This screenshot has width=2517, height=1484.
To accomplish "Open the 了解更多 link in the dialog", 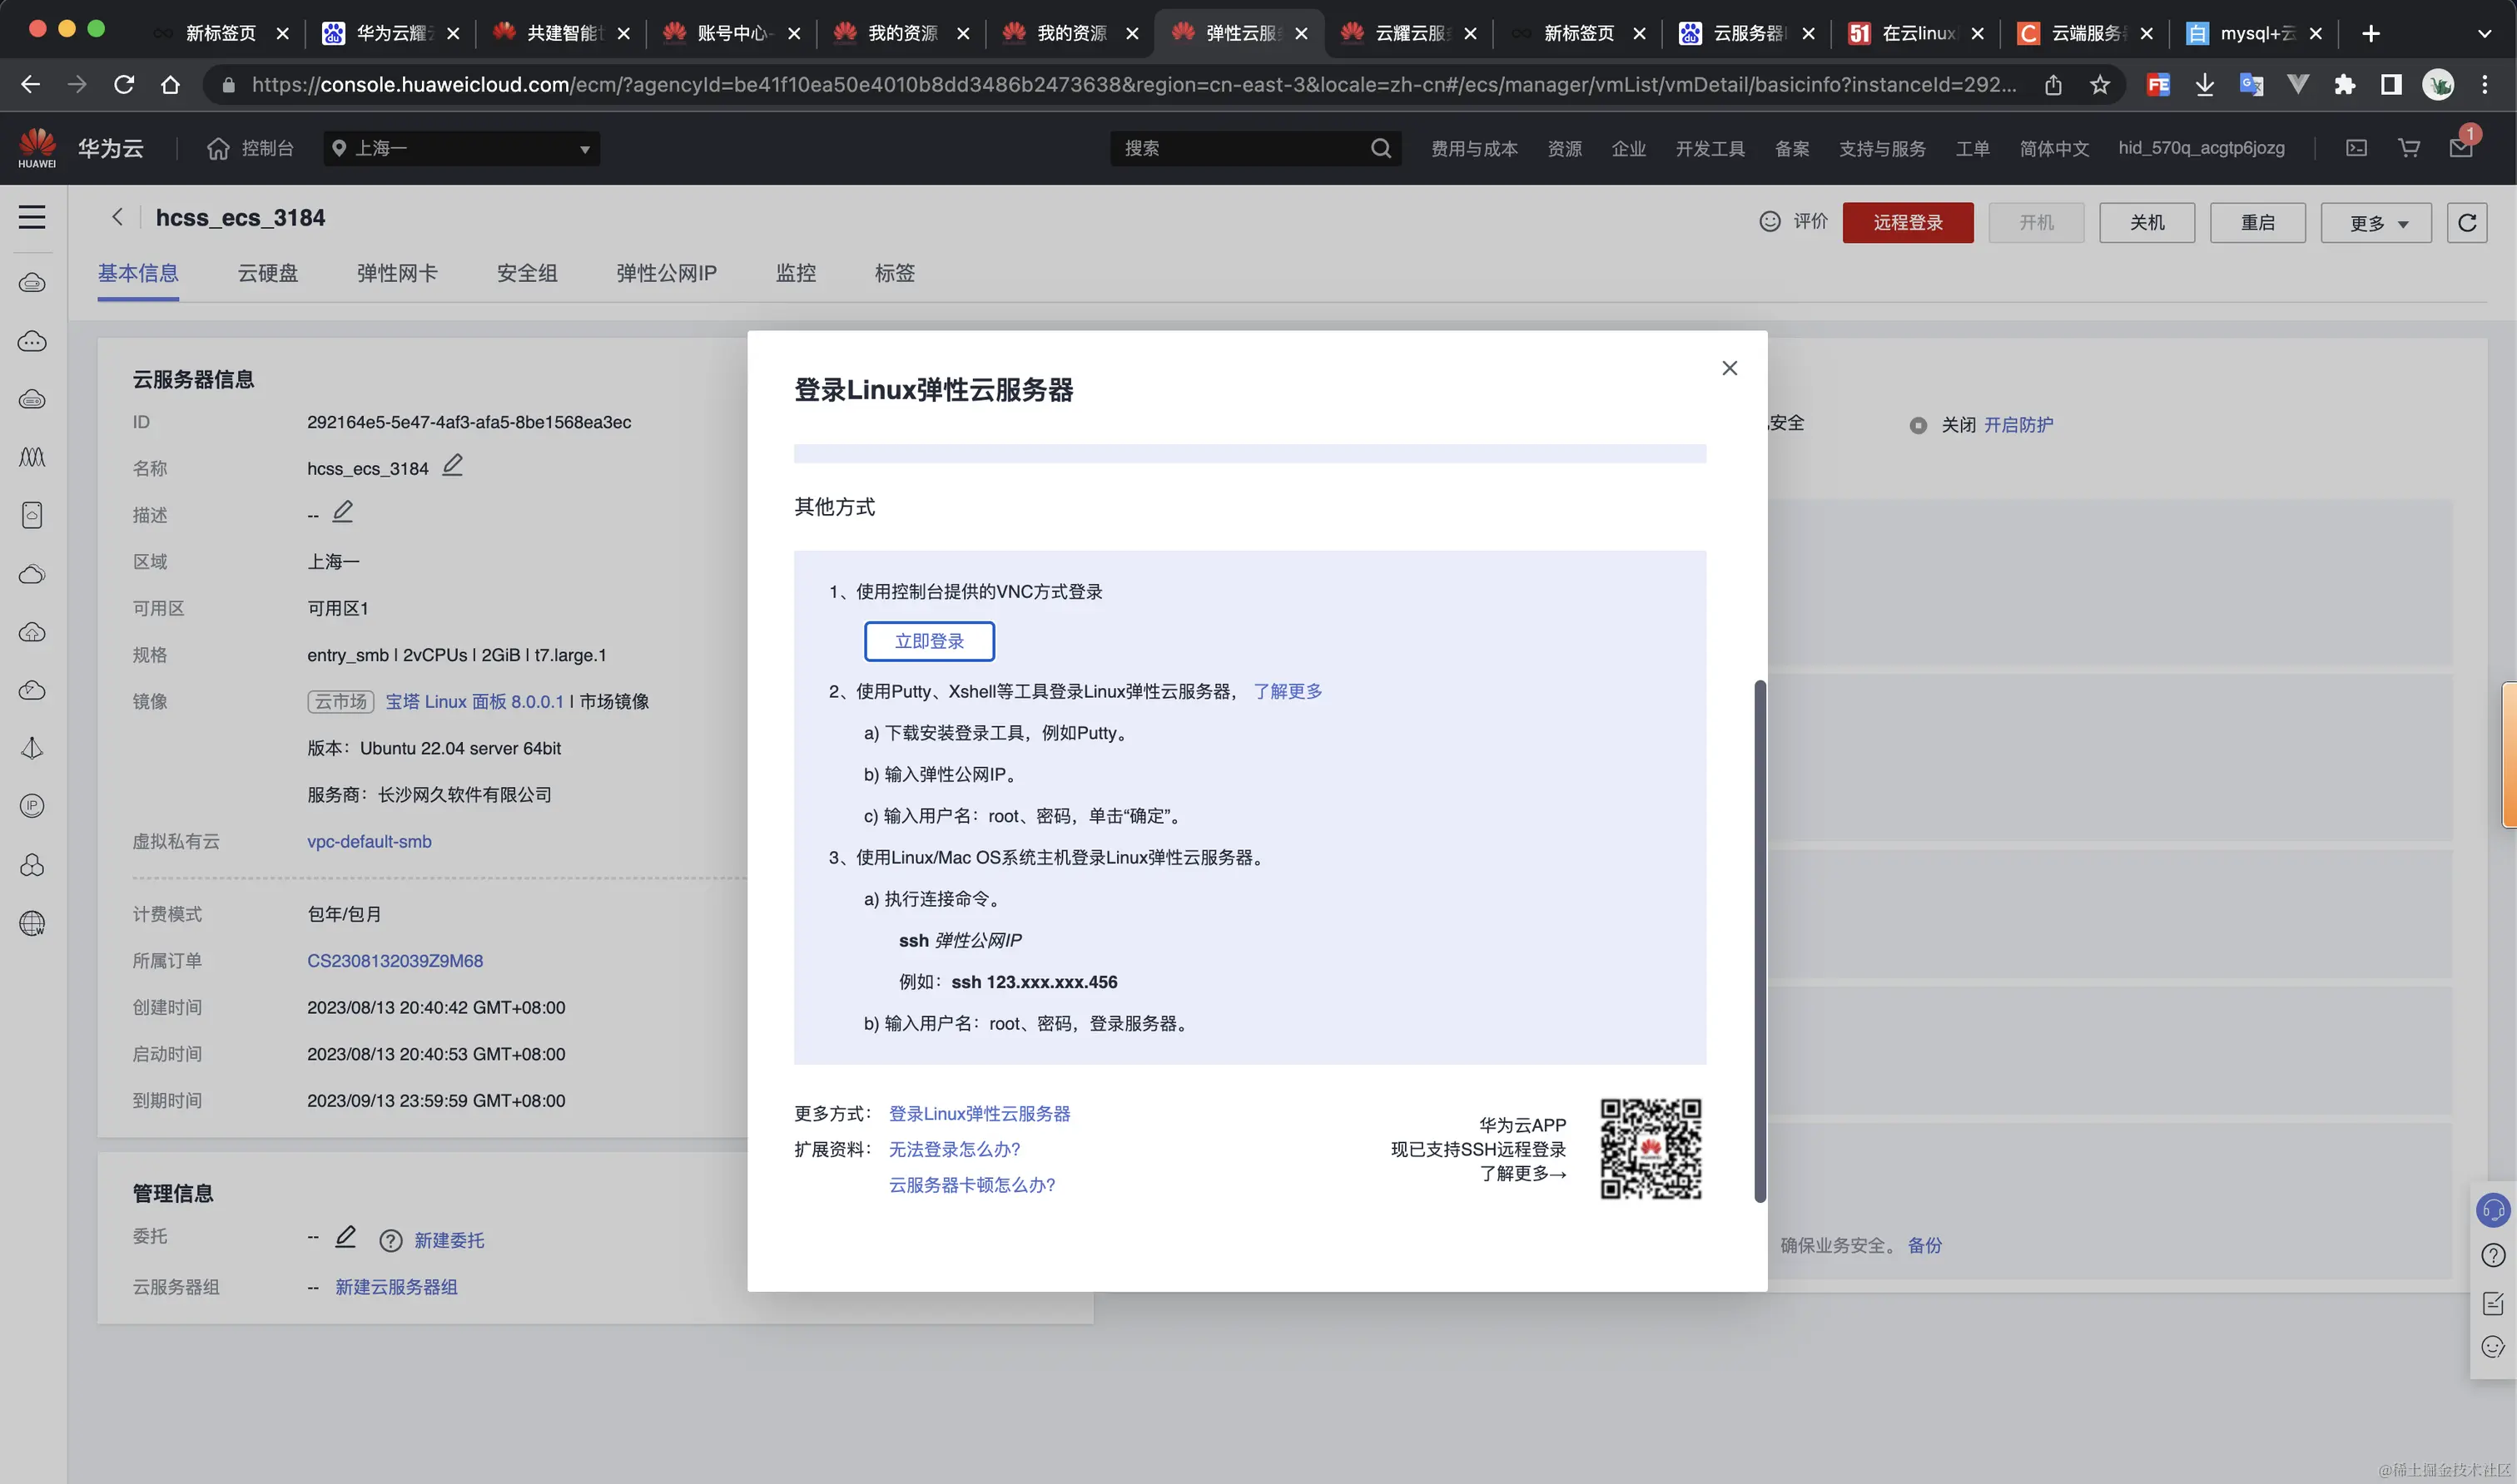I will (x=1287, y=691).
